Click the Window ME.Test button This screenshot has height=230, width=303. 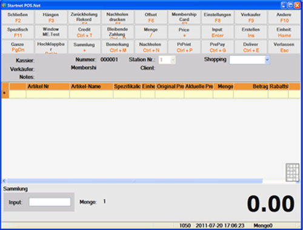(x=51, y=32)
